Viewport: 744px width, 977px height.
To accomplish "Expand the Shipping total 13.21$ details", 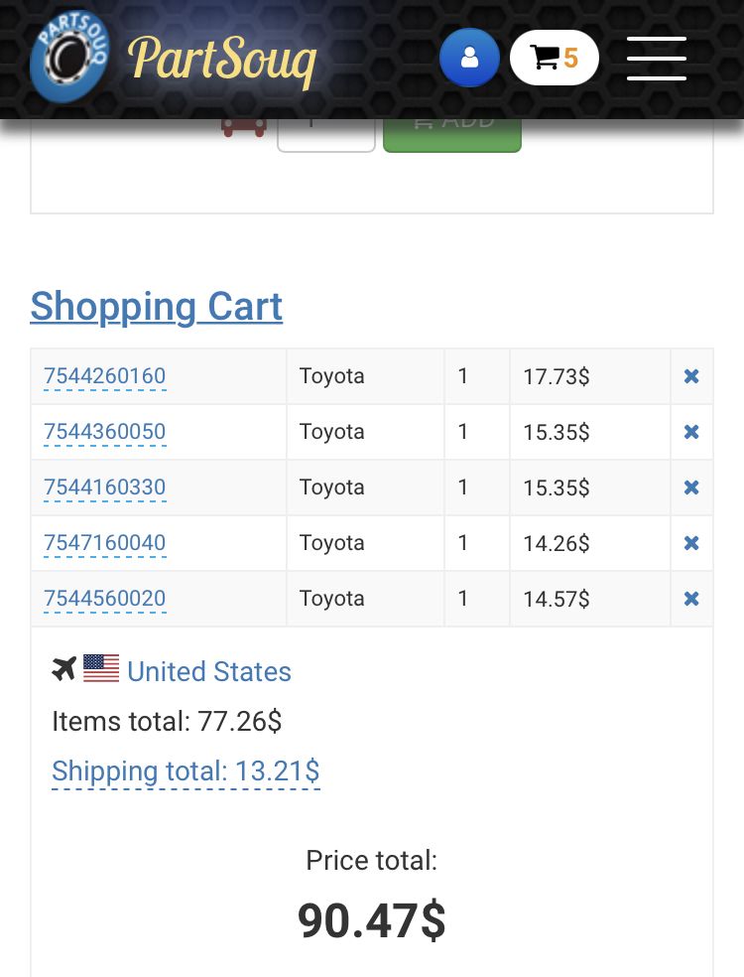I will pos(186,771).
